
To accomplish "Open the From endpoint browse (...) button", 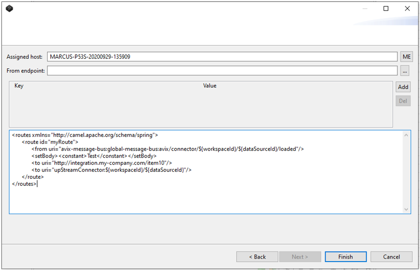I will point(405,71).
